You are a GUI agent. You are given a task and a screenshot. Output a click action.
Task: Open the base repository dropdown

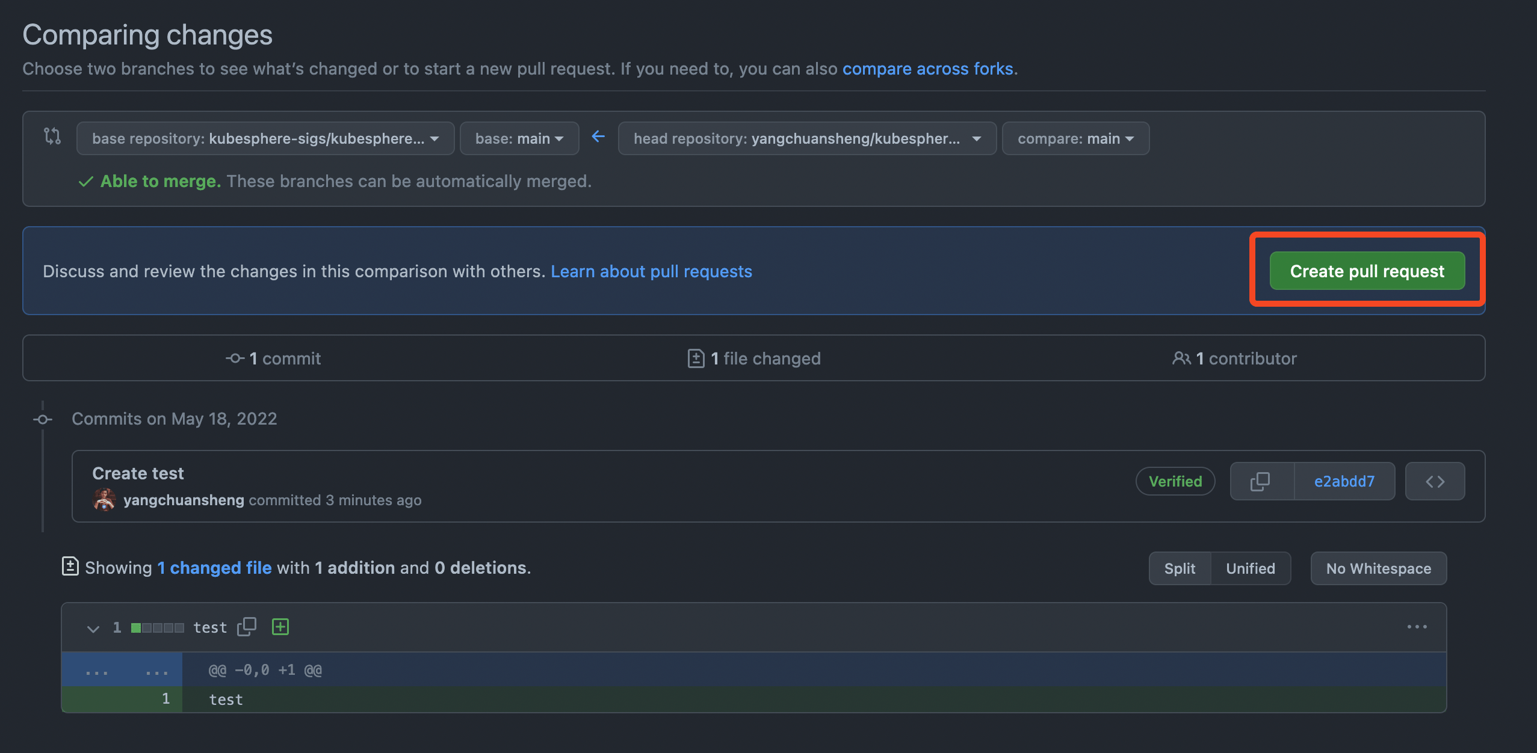(x=265, y=138)
